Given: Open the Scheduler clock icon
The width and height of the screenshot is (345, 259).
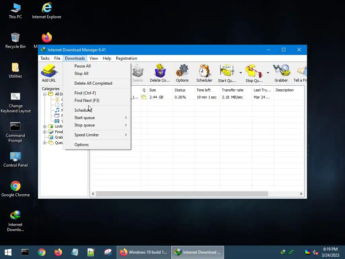Looking at the screenshot, I should coord(204,73).
